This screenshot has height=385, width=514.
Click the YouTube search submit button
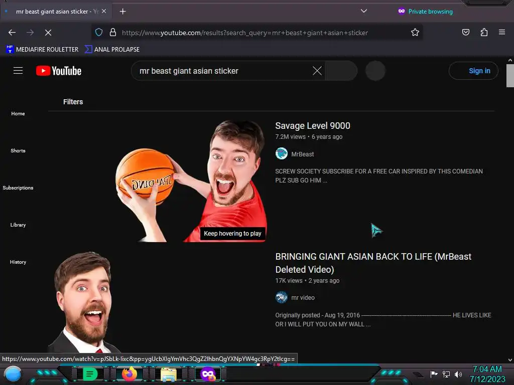pyautogui.click(x=341, y=71)
